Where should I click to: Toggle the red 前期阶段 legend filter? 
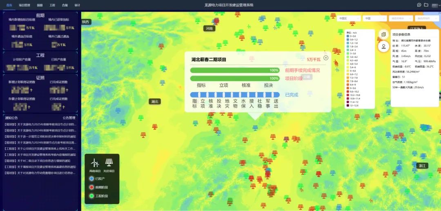tap(91, 187)
